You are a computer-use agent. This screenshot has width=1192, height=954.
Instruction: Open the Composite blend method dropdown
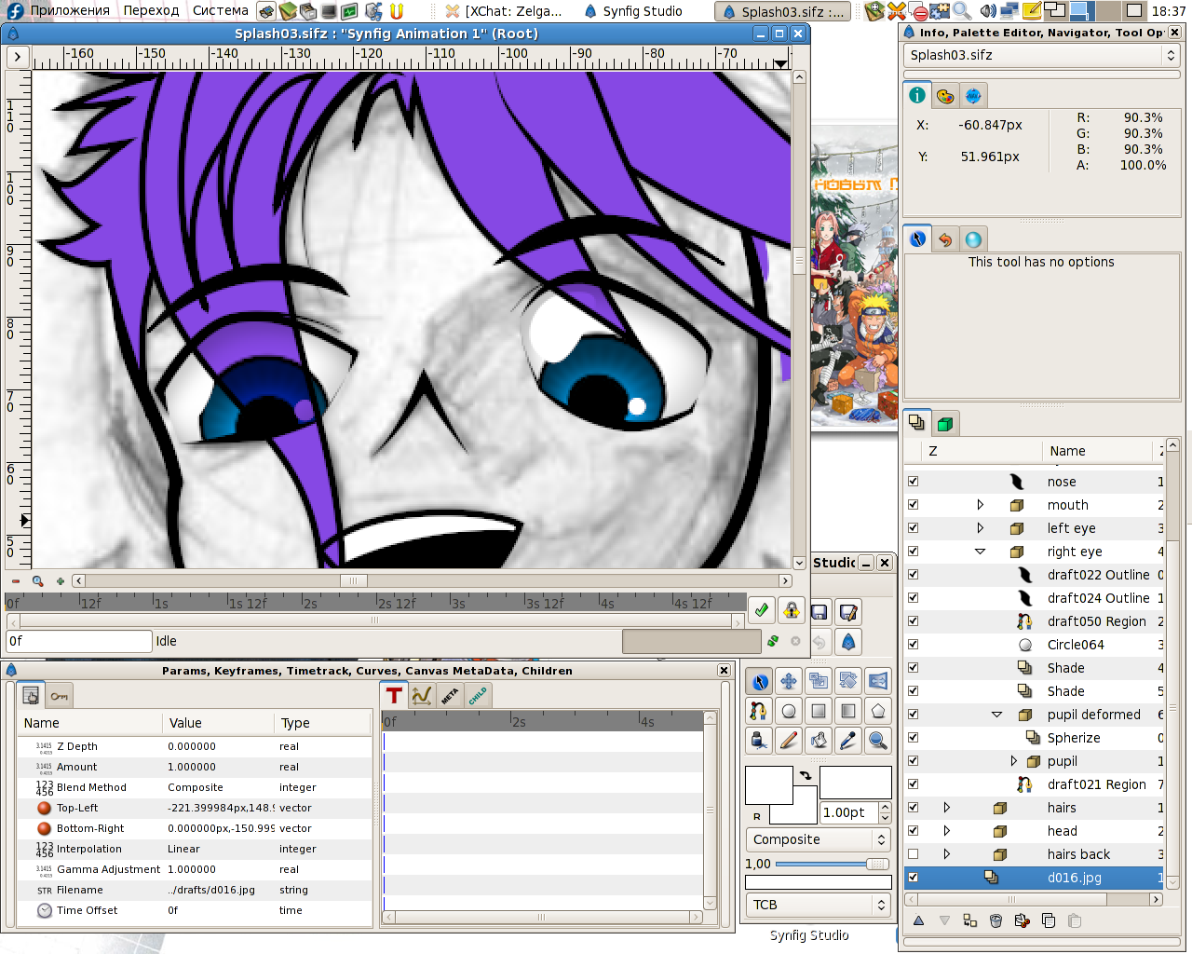coord(819,839)
